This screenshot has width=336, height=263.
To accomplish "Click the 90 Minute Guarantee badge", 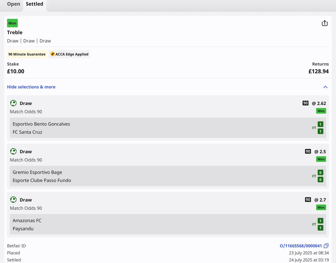I will (x=27, y=54).
